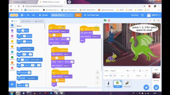This screenshot has width=170, height=95.
Task: Open a new browser tab
Action: [x=69, y=2]
